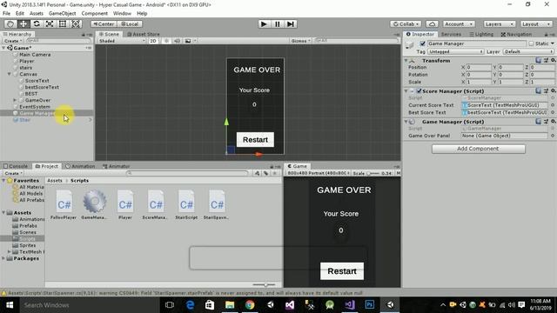Screen dimensions: 557x313
Task: Switch to Animator tab
Action: coord(116,166)
